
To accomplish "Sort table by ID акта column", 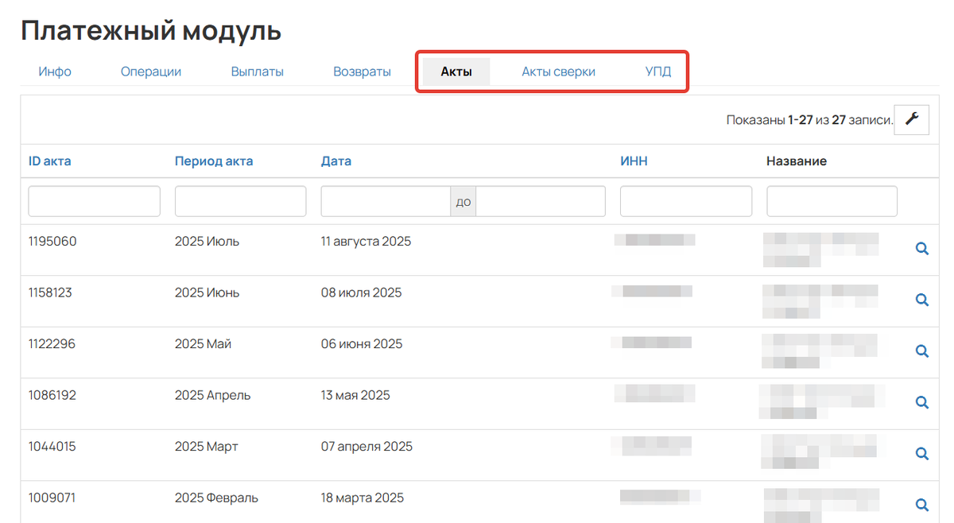I will pos(49,161).
